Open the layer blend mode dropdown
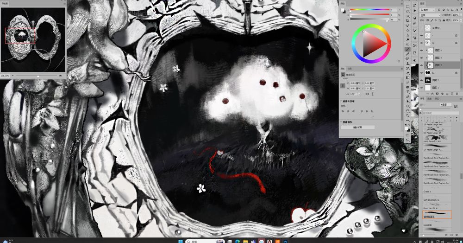463x243 pixels. 430,15
